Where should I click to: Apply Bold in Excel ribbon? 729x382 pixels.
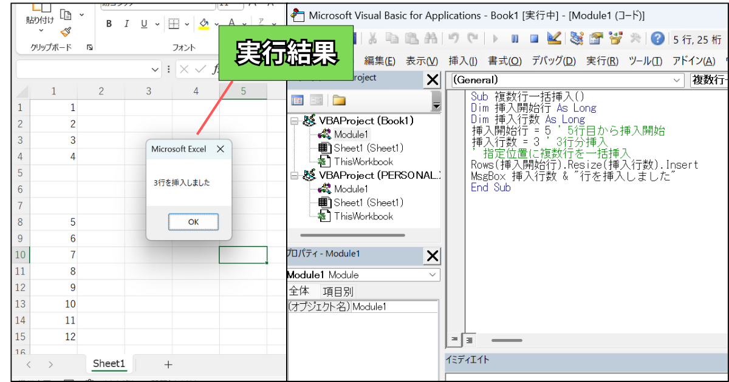coord(109,24)
